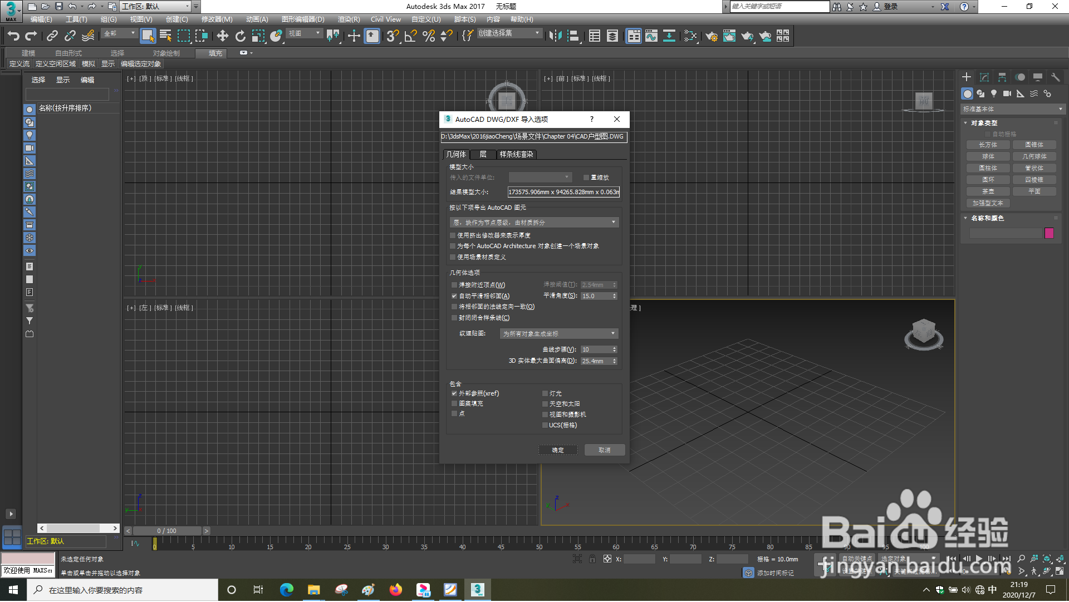This screenshot has width=1069, height=602.
Task: Click the Mirror tool icon
Action: click(555, 36)
